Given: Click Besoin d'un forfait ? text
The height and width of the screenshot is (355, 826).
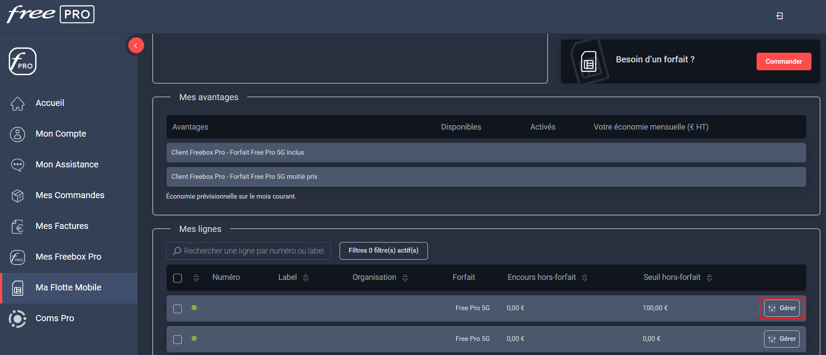Looking at the screenshot, I should pyautogui.click(x=655, y=59).
